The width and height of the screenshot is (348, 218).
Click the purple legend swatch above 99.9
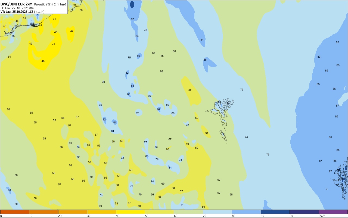333,212
